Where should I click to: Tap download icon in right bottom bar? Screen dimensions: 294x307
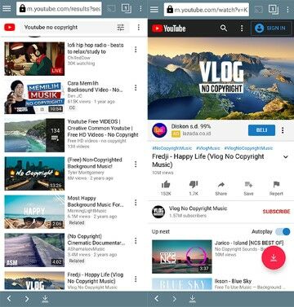pyautogui.click(x=193, y=299)
